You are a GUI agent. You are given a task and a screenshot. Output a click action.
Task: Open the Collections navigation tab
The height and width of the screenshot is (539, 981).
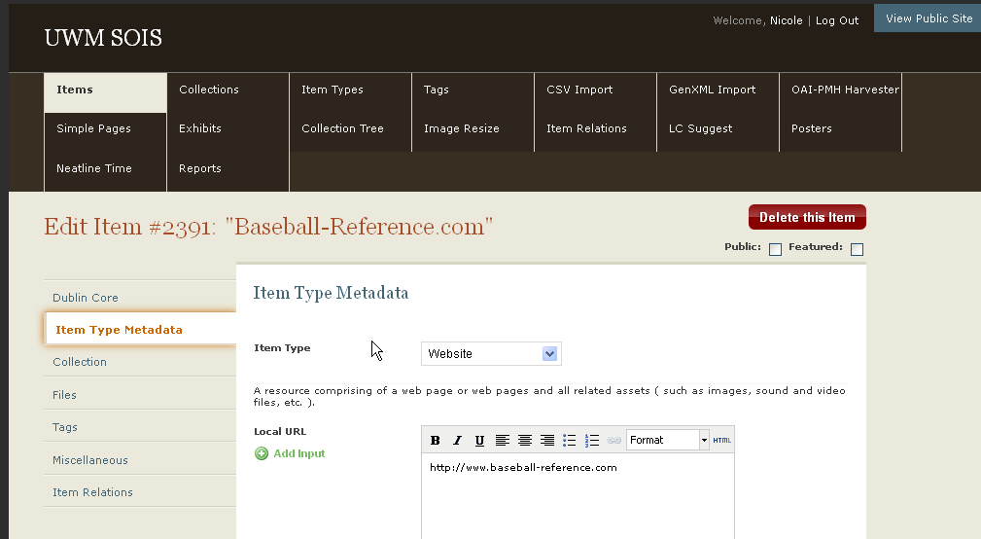209,90
